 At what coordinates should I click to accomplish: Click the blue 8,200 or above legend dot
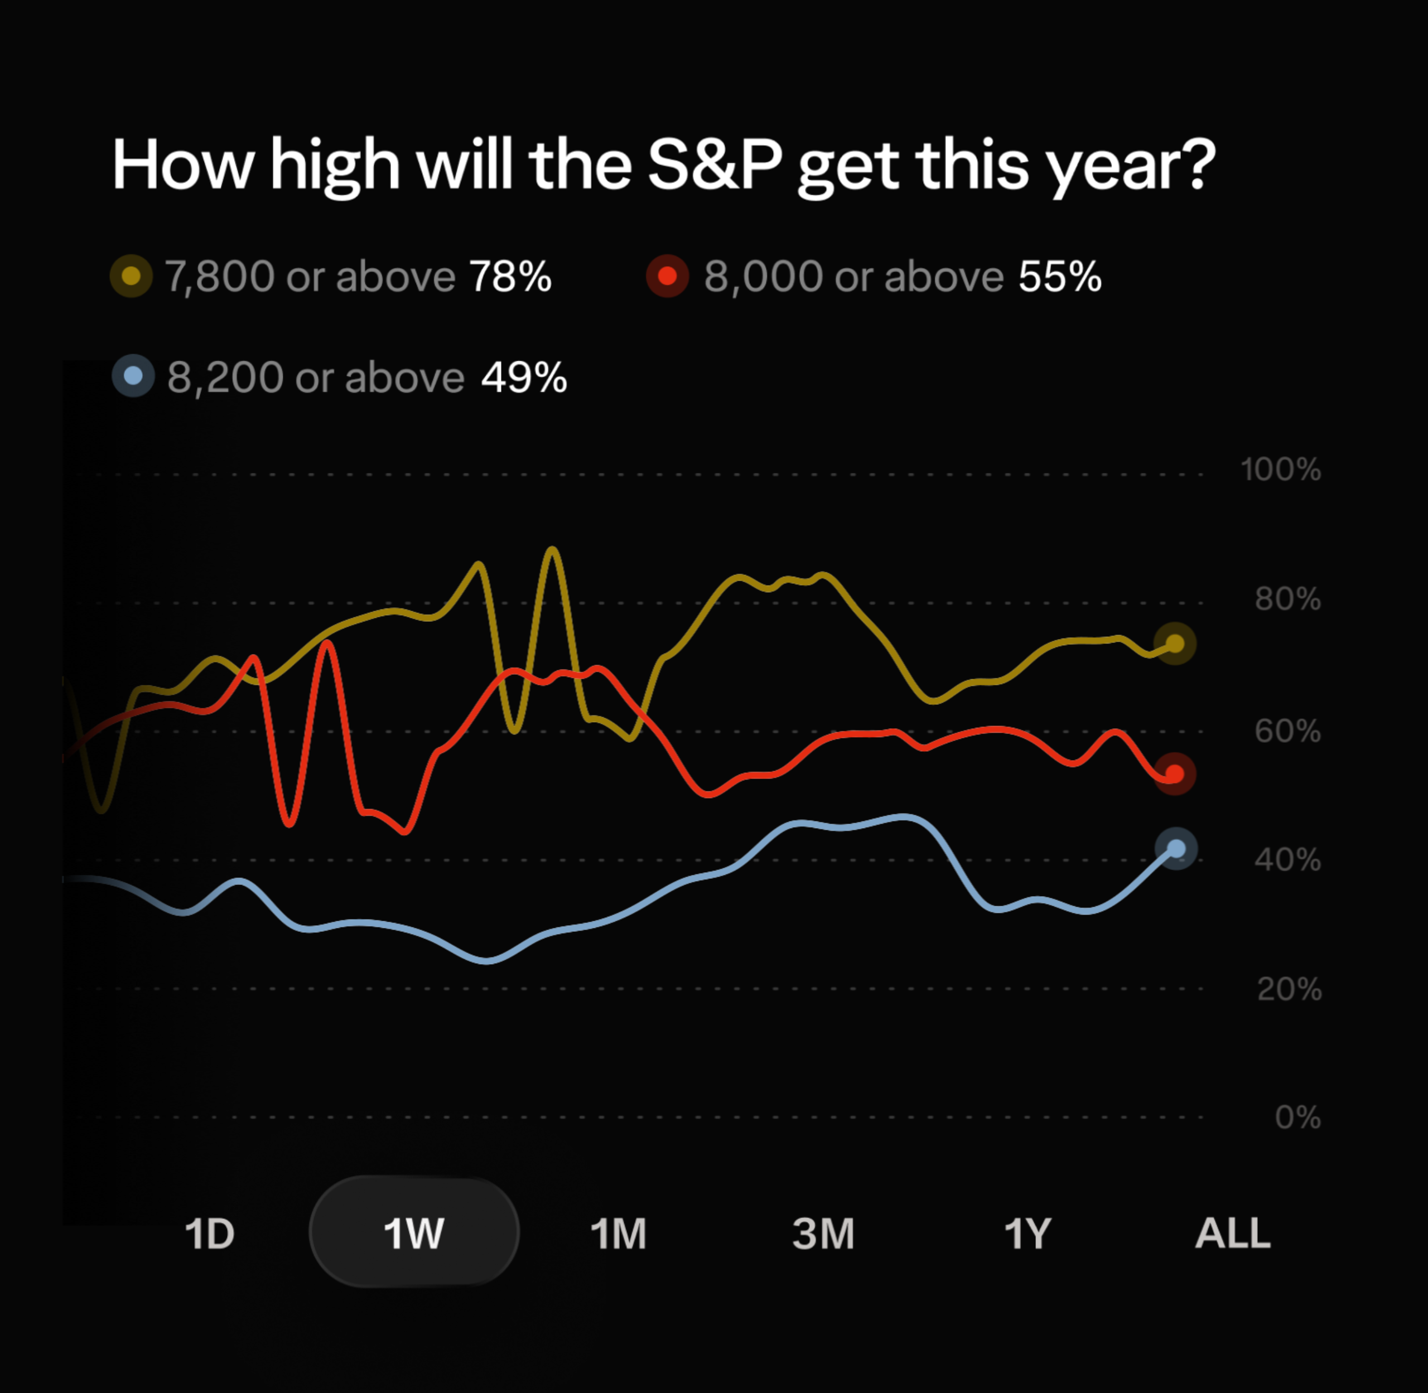pos(133,376)
